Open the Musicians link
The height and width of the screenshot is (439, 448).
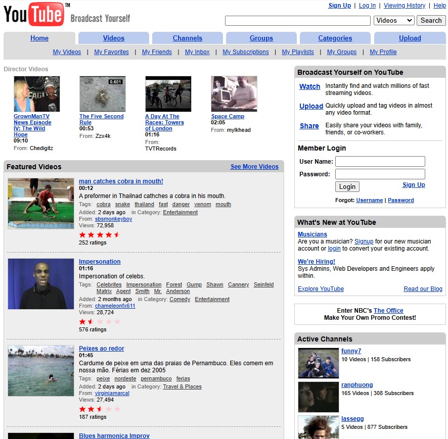tap(312, 234)
